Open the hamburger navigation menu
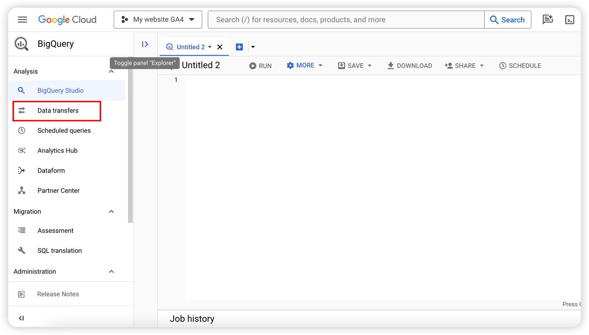The width and height of the screenshot is (589, 335). [22, 19]
